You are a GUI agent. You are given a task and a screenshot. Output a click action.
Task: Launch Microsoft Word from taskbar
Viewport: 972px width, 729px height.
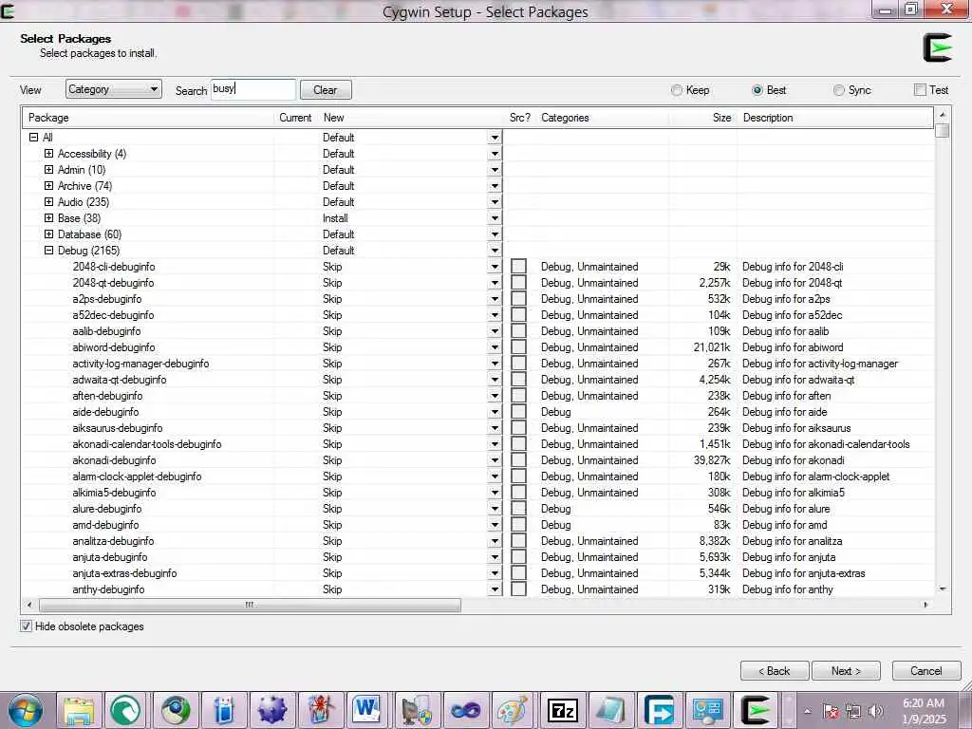click(x=369, y=710)
